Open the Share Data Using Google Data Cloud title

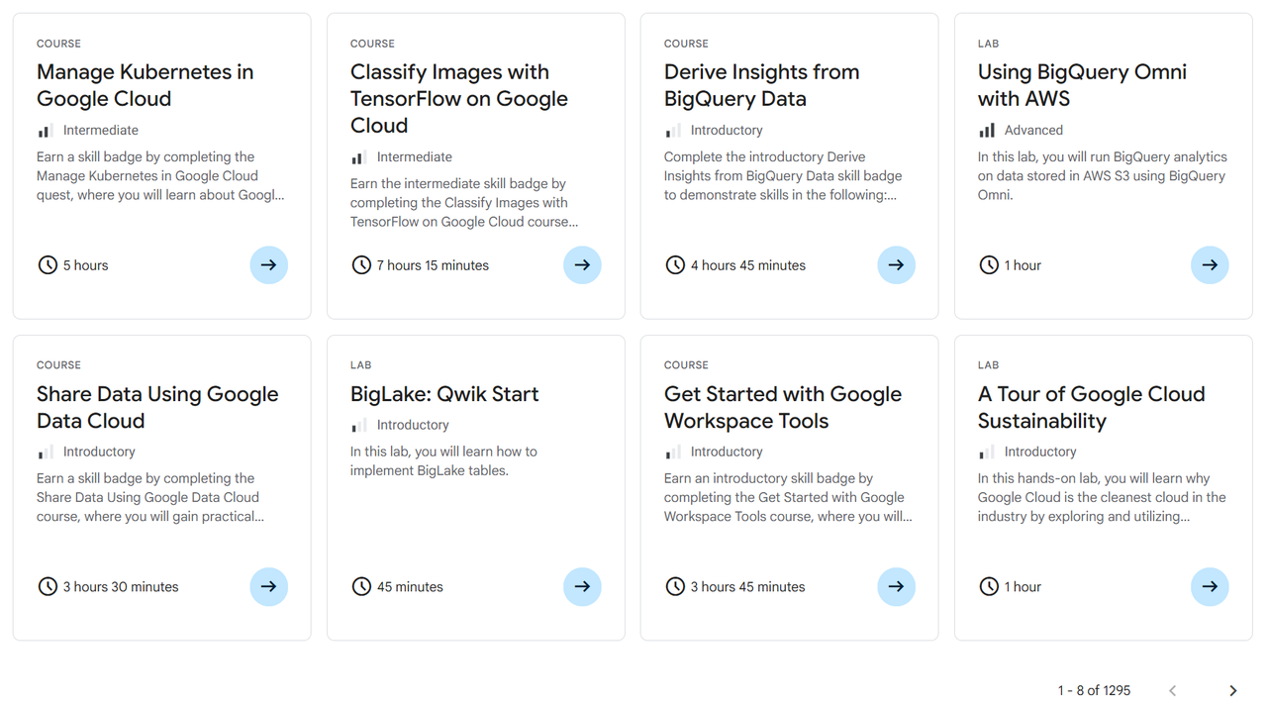coord(157,407)
